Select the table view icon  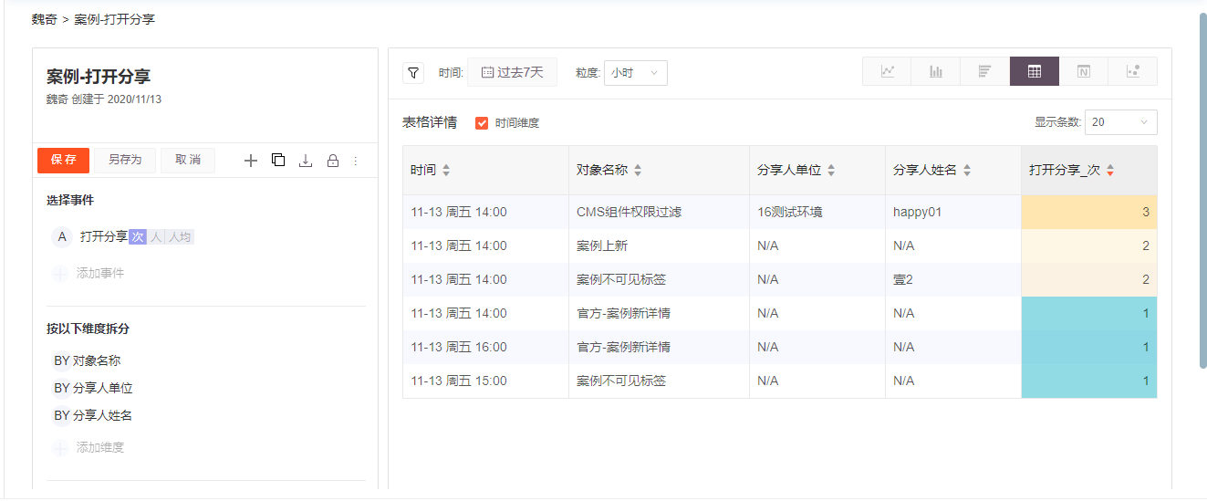pos(1035,71)
